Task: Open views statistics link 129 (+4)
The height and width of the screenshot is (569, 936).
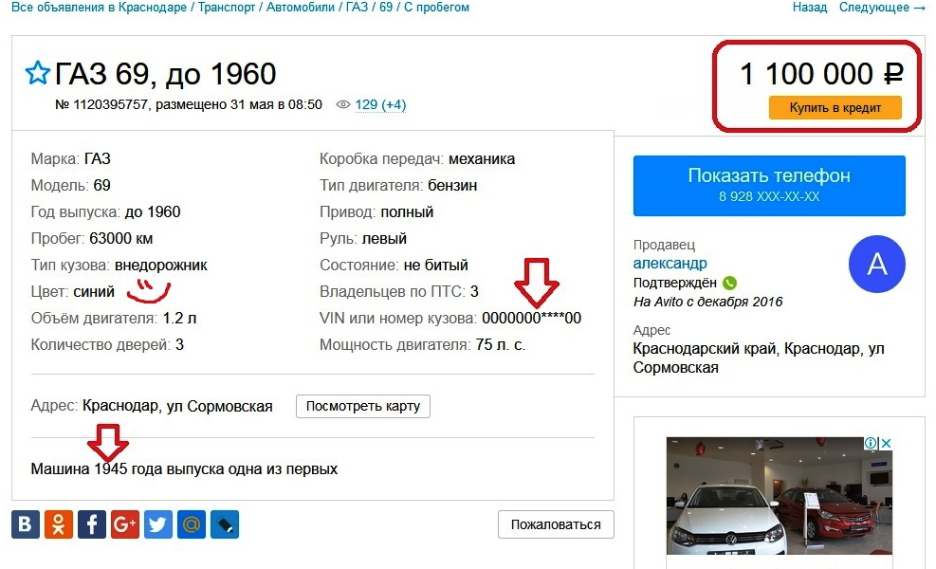Action: 380,104
